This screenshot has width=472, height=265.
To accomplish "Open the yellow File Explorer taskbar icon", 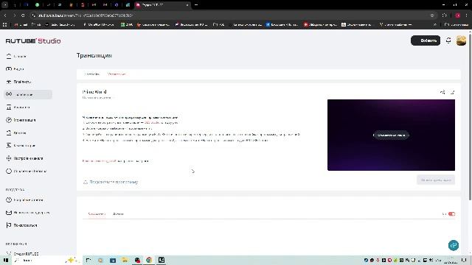I will point(125,260).
